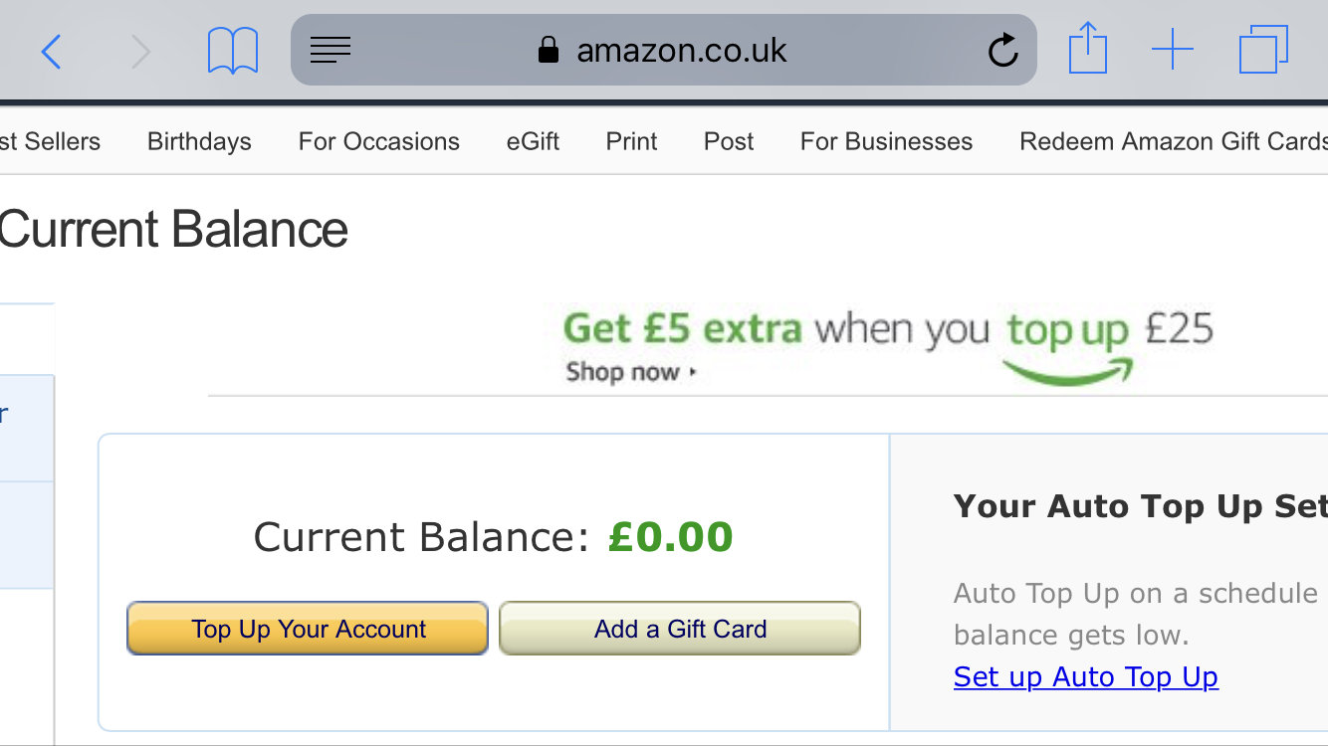This screenshot has height=746, width=1328.
Task: Open the For Businesses tab
Action: [886, 141]
